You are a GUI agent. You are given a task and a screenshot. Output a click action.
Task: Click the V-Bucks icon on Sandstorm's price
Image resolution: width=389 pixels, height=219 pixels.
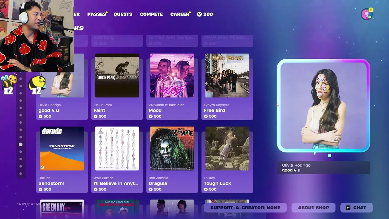point(40,189)
